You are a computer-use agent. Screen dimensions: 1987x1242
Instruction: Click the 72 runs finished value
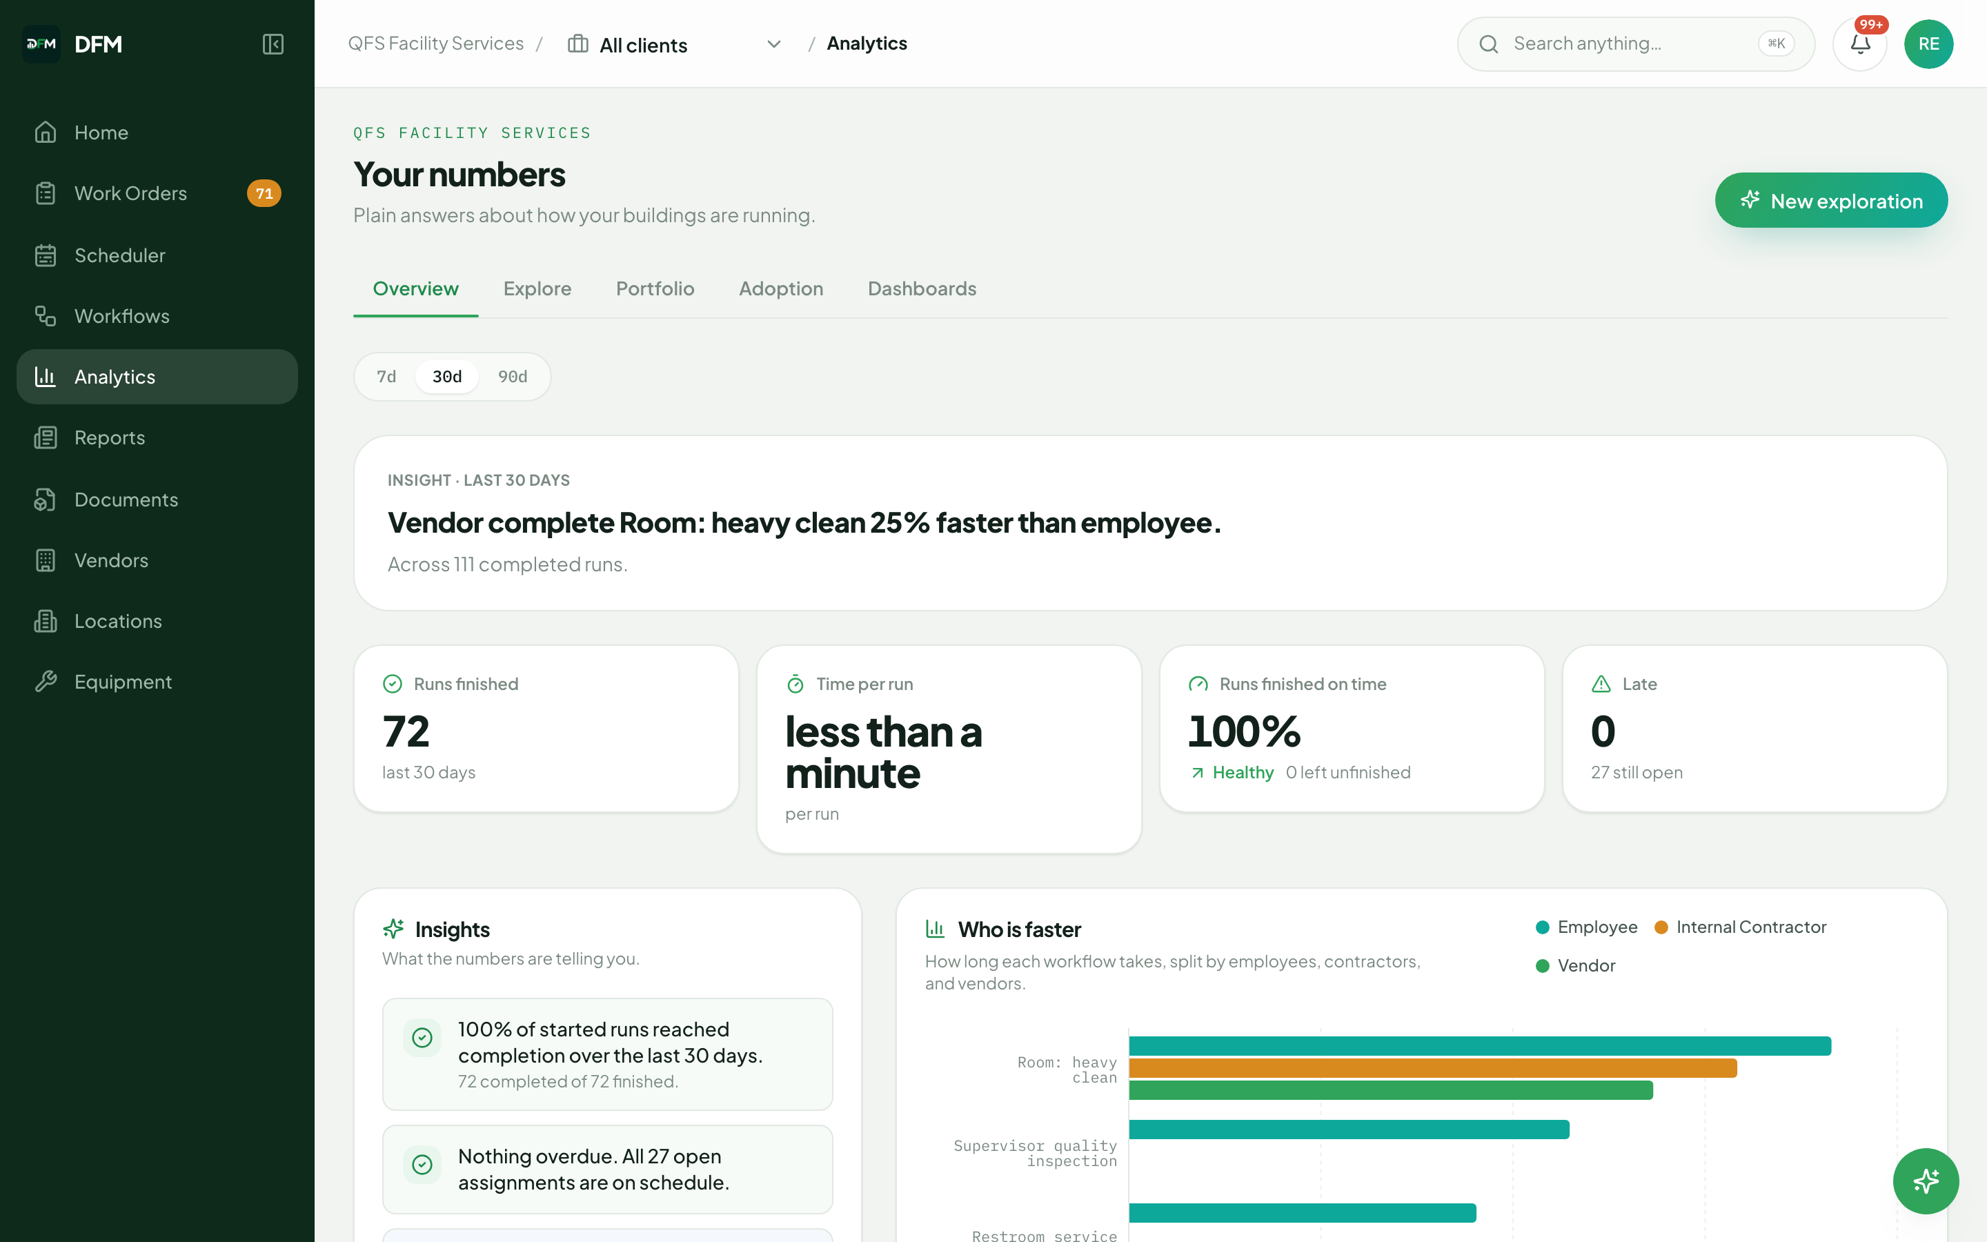(x=406, y=731)
